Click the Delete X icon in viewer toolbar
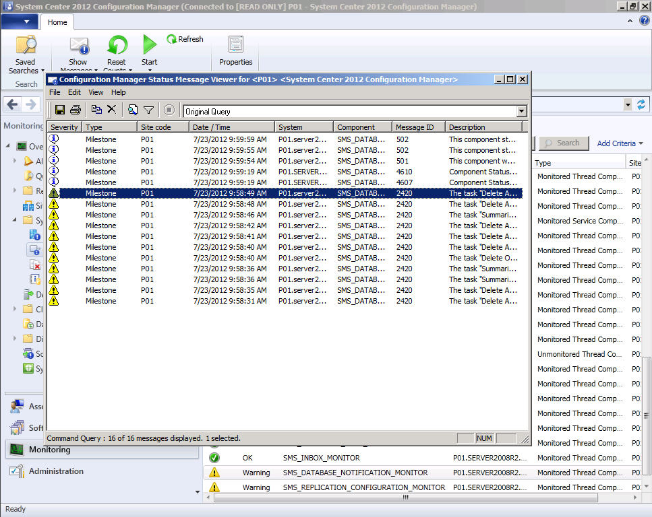The height and width of the screenshot is (517, 652). (x=111, y=109)
